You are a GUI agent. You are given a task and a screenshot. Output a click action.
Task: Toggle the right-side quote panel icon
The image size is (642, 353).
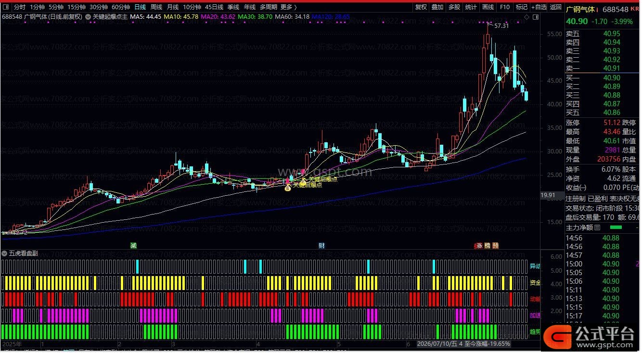tap(536, 17)
